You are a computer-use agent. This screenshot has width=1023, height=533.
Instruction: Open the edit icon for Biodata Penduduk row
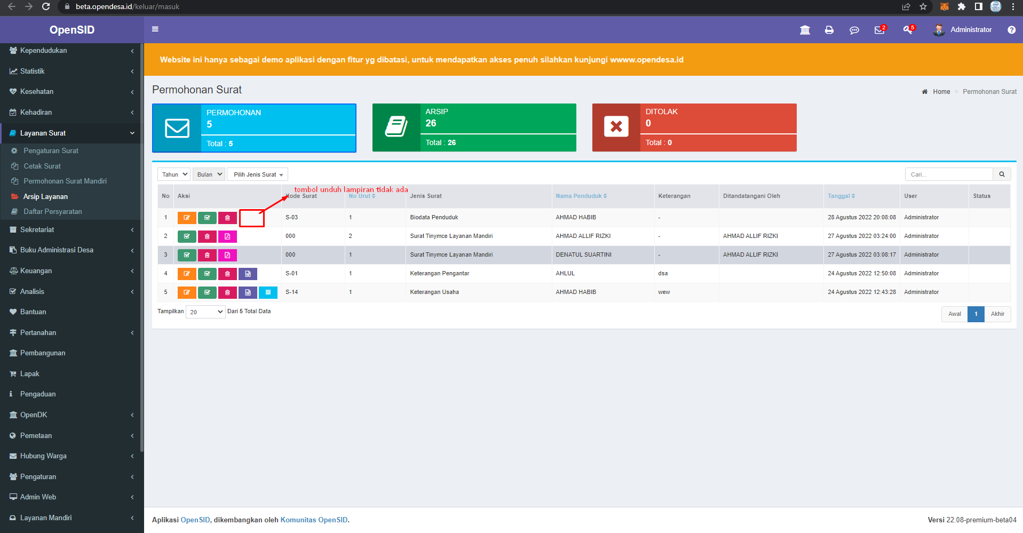(x=187, y=218)
